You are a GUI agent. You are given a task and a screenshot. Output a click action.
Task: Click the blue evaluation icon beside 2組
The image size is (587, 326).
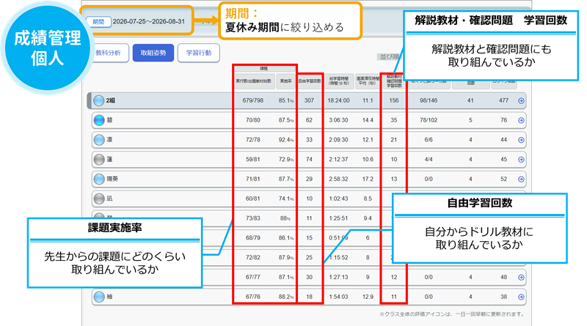(99, 100)
